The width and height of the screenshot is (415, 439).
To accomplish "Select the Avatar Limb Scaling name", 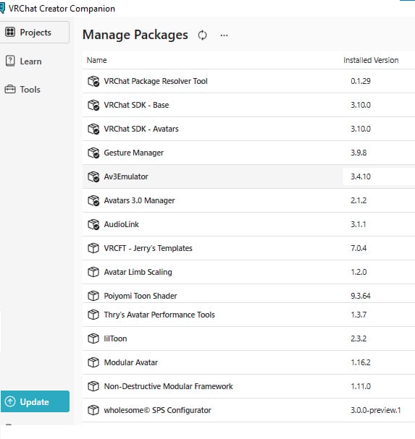I will pos(138,272).
